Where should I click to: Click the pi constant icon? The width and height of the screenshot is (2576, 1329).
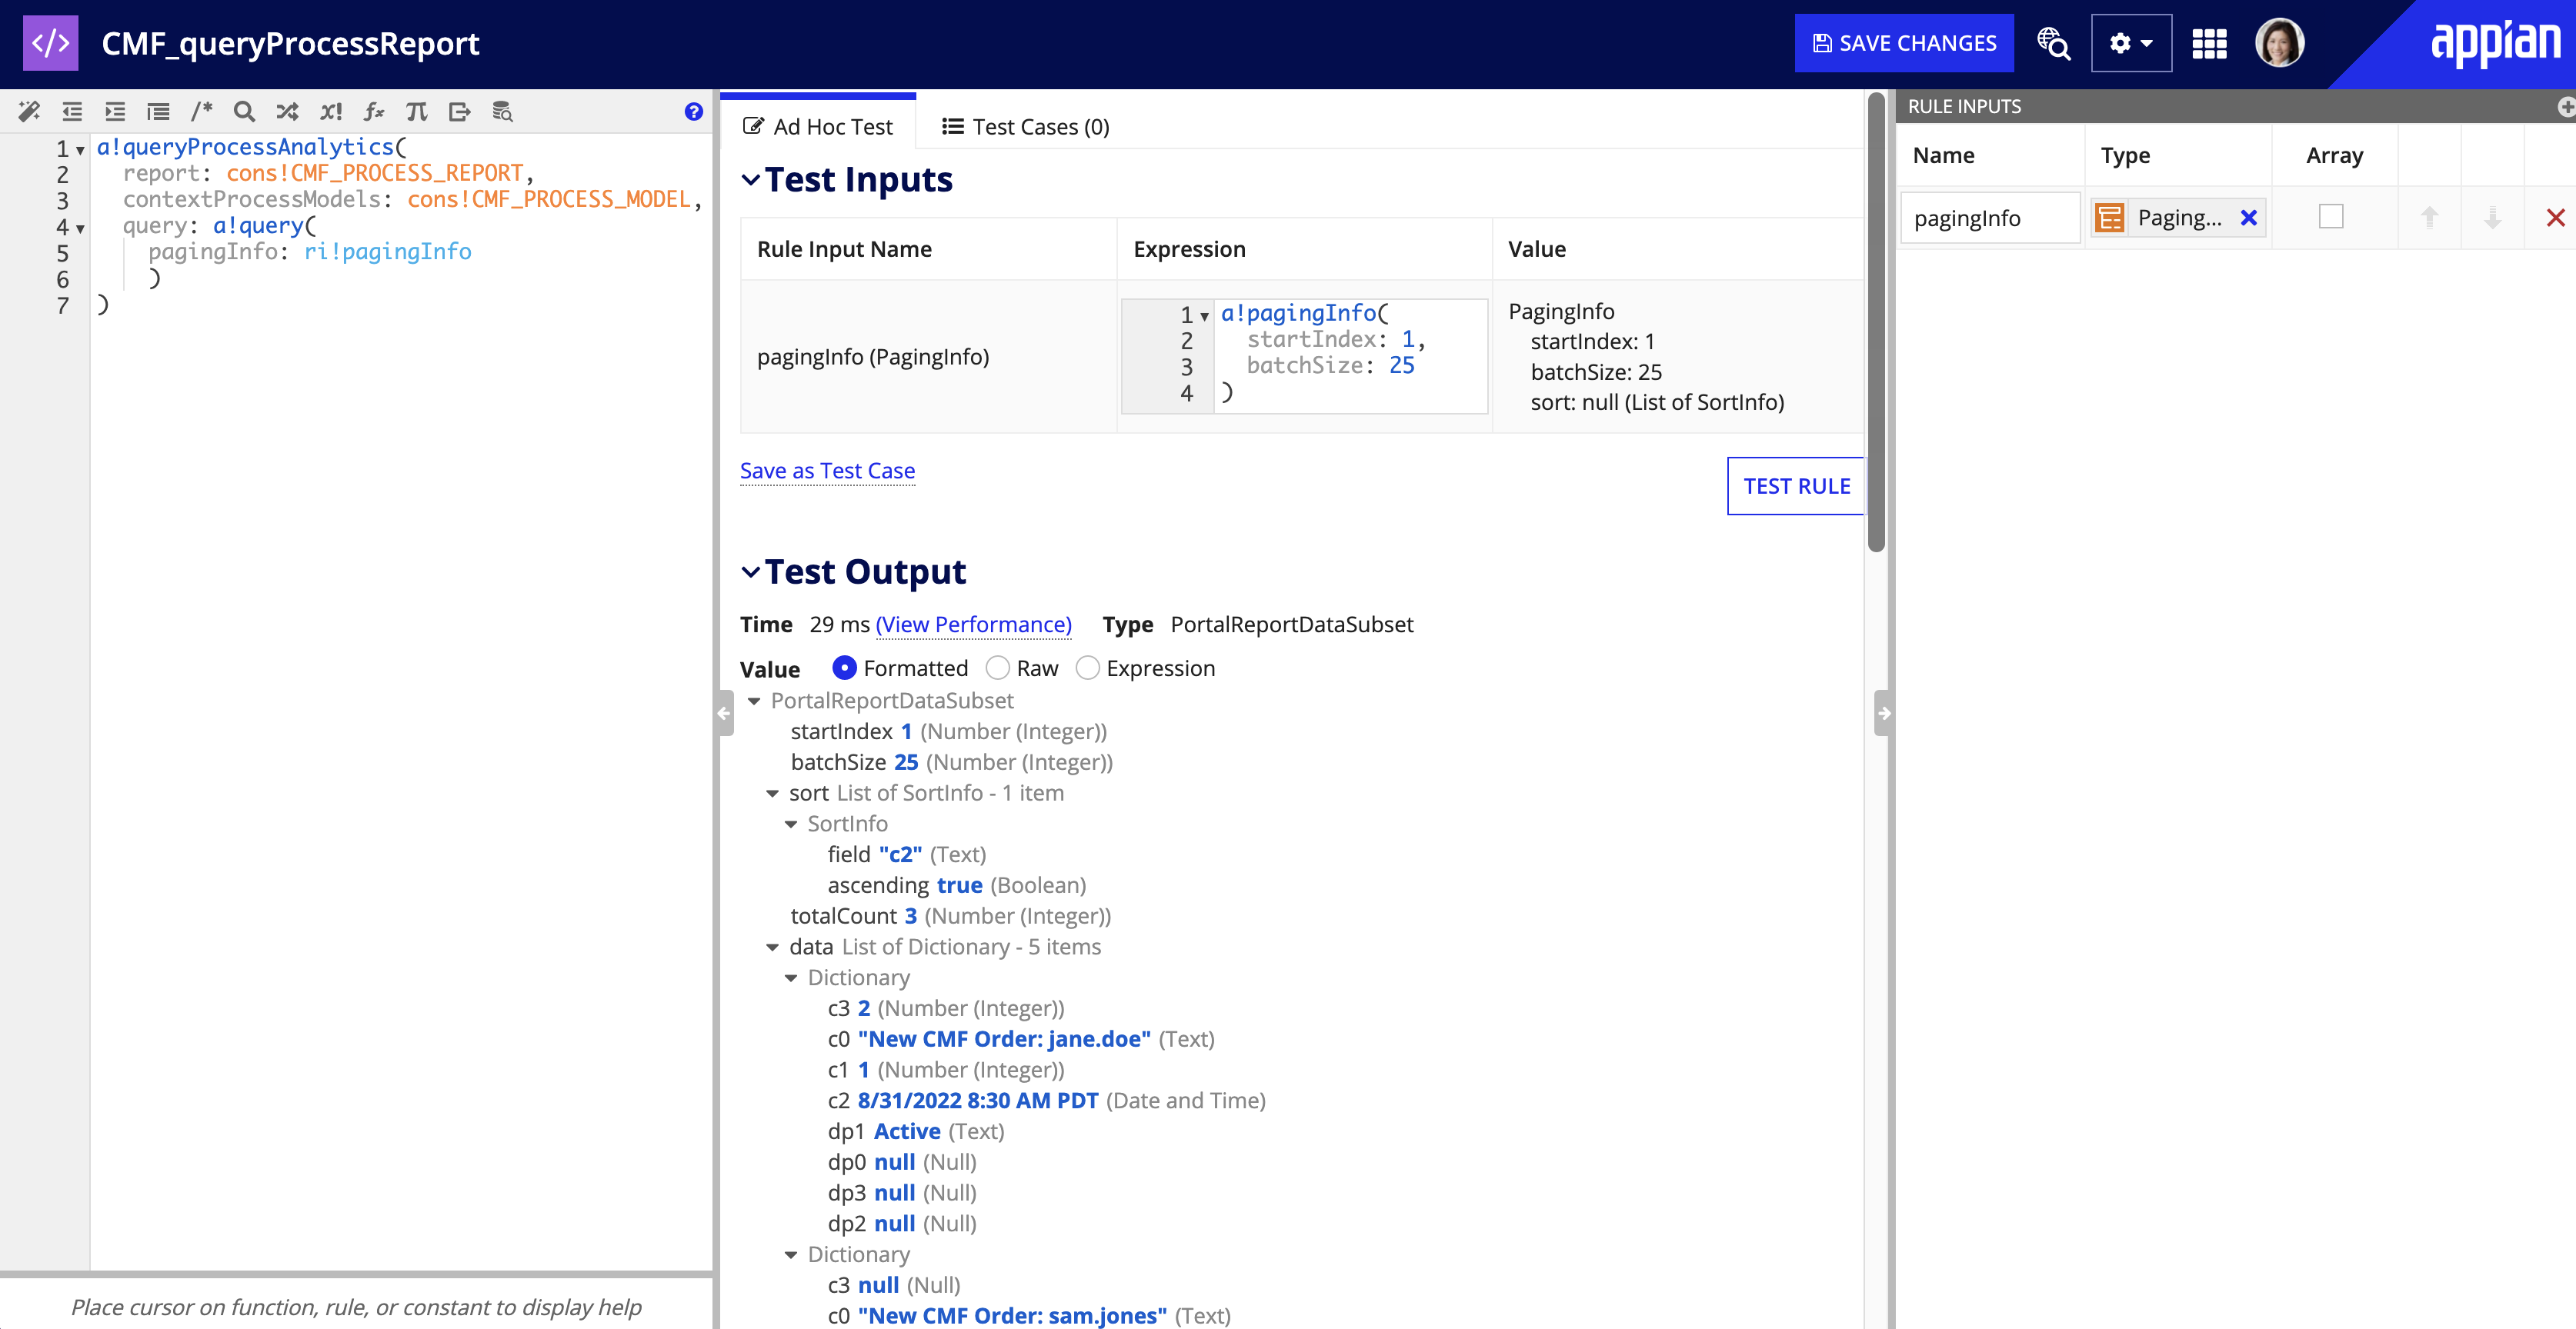tap(417, 111)
